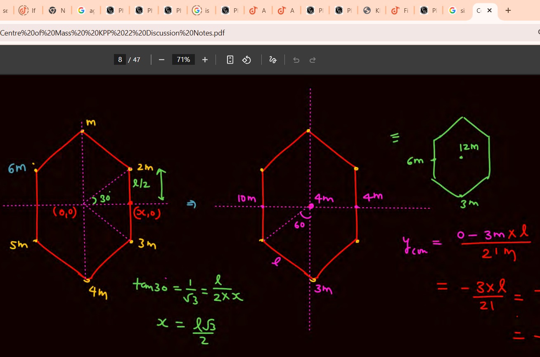Switch to the Google search tab labeled is
540x357 pixels.
(201, 10)
